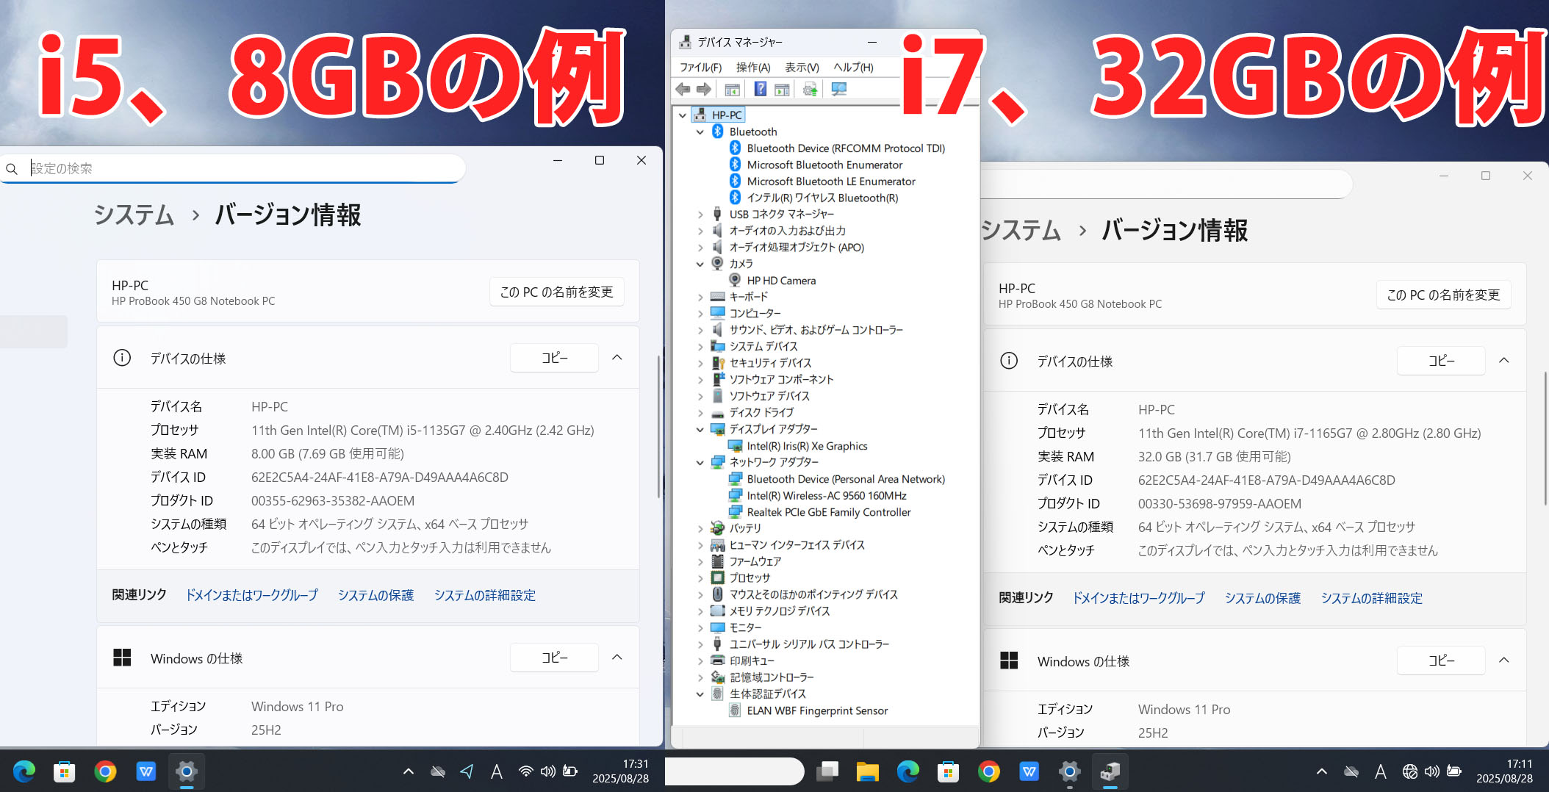Collapse the Bluetooth category
This screenshot has width=1549, height=792.
tap(700, 132)
